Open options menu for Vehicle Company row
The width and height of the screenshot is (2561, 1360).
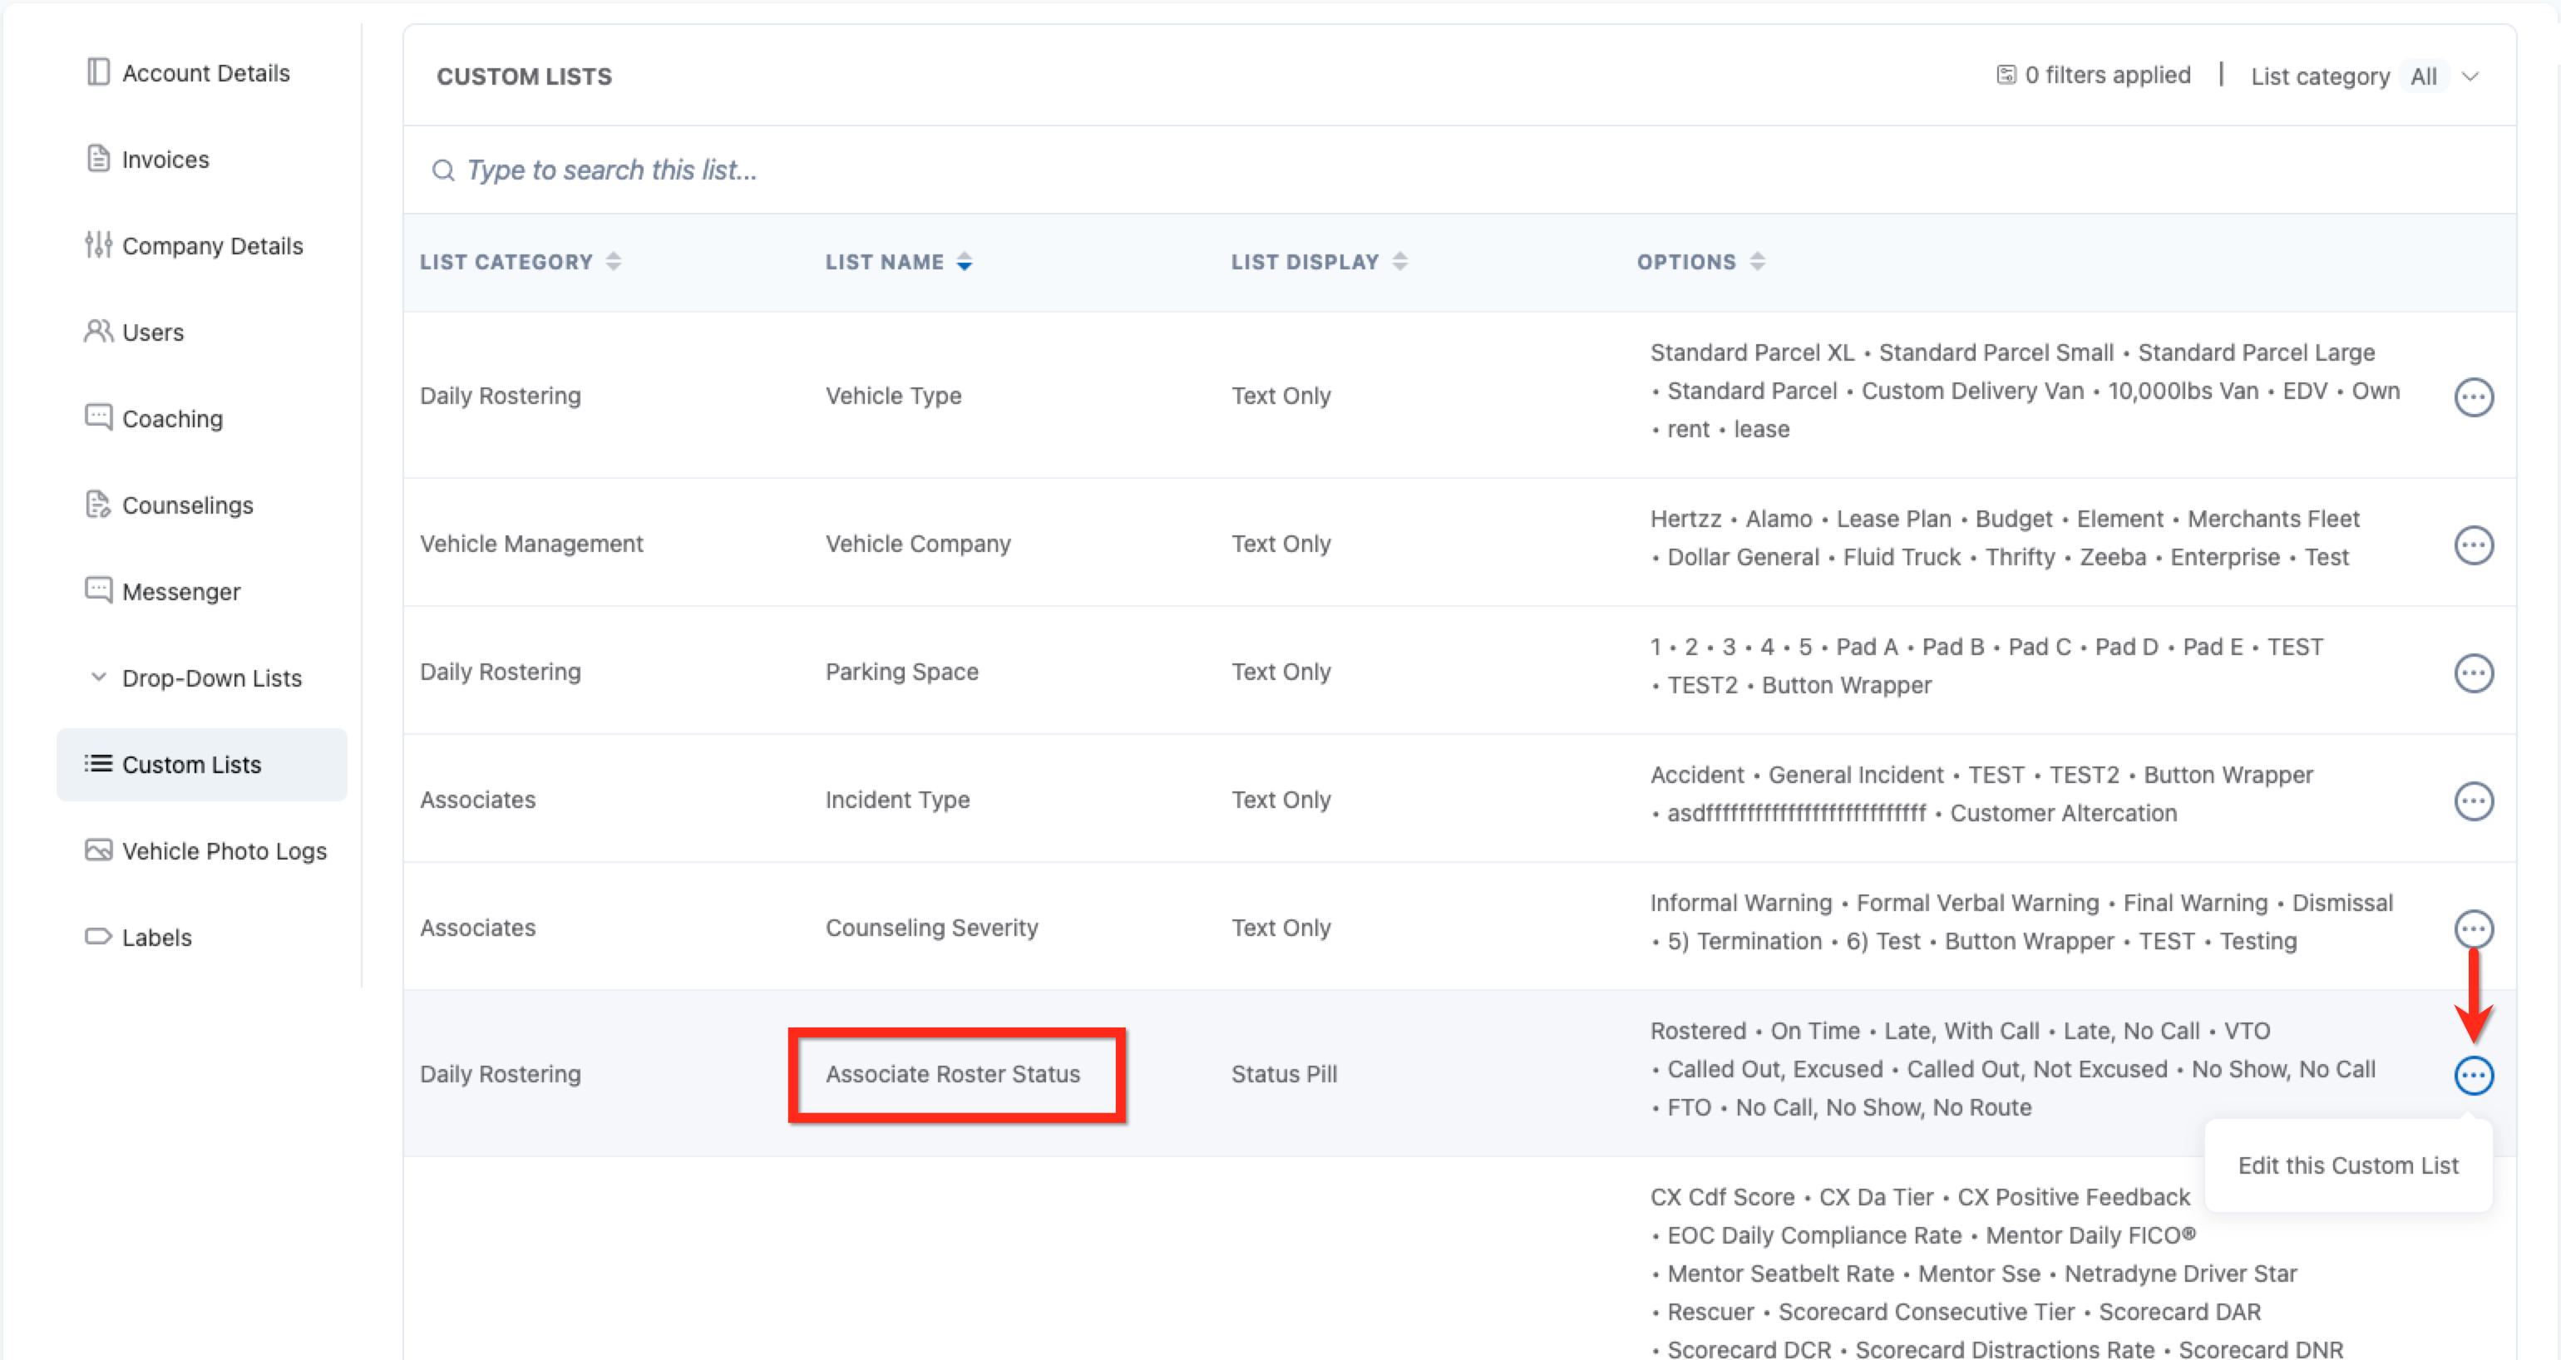[2473, 544]
